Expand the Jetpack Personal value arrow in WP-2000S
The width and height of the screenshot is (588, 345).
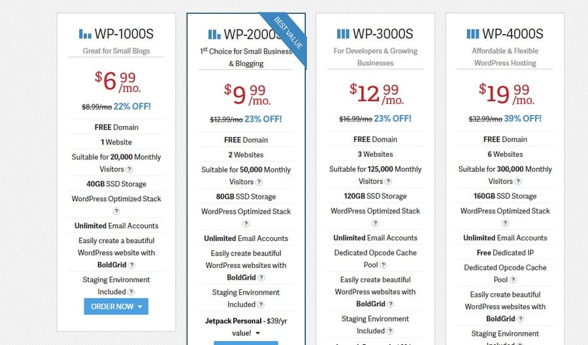pyautogui.click(x=258, y=333)
